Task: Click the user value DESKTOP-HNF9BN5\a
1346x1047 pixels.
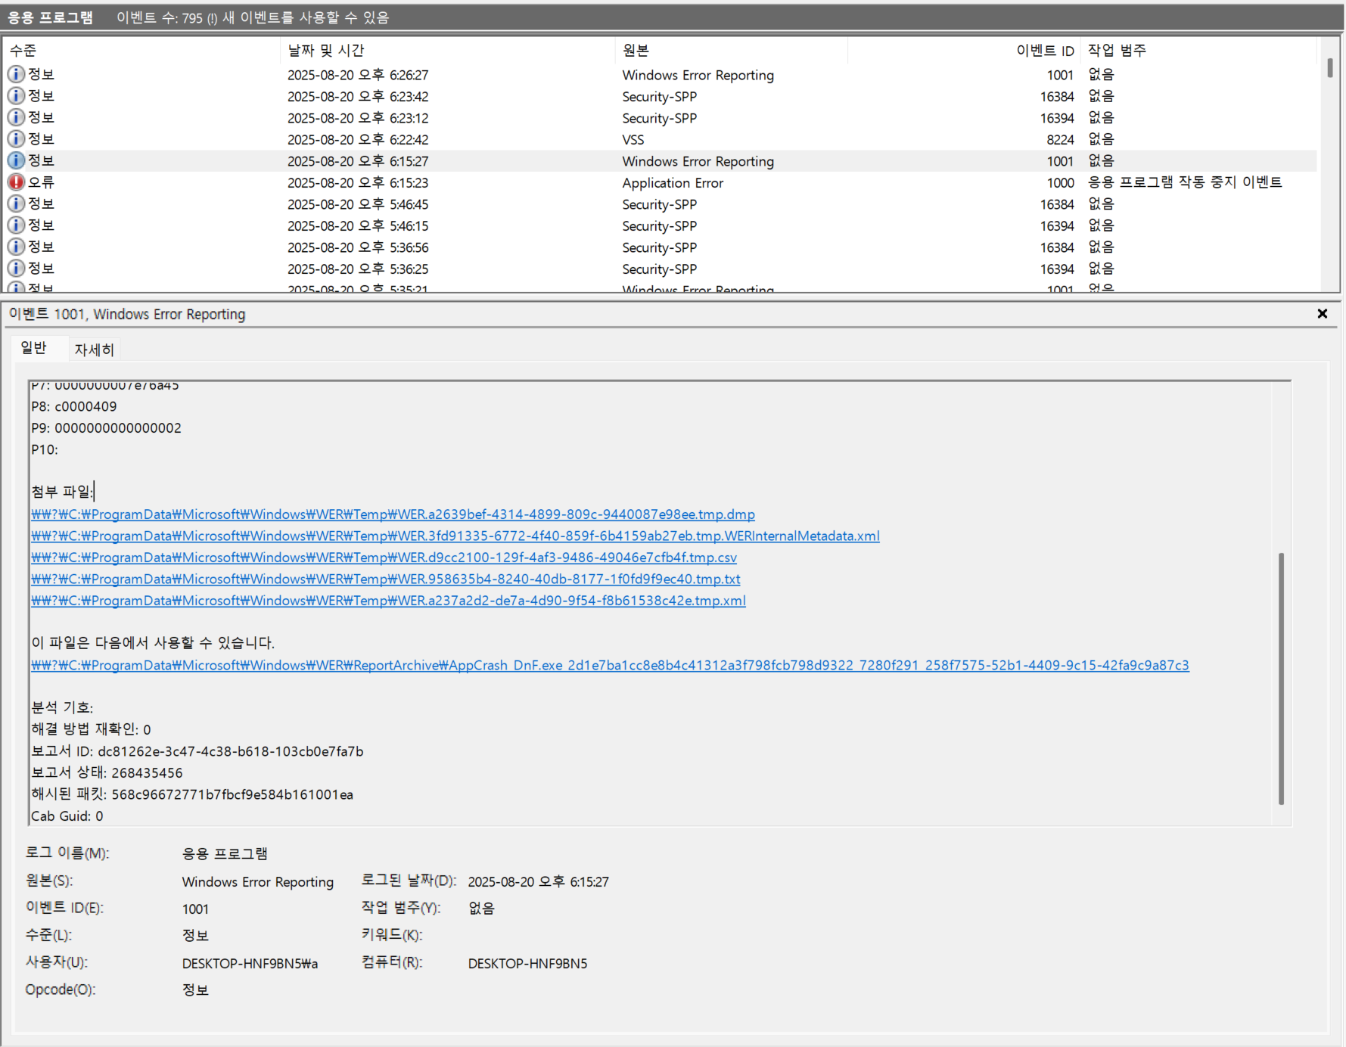Action: pos(250,963)
